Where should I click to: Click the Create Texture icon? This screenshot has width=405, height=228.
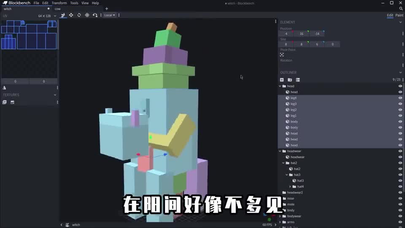[12, 102]
